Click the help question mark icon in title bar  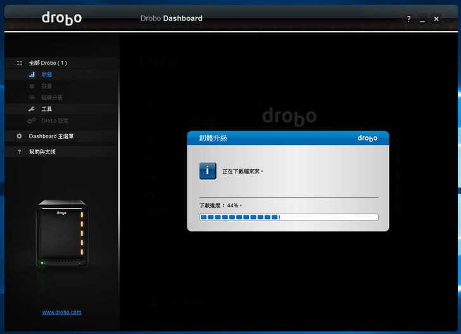(408, 19)
